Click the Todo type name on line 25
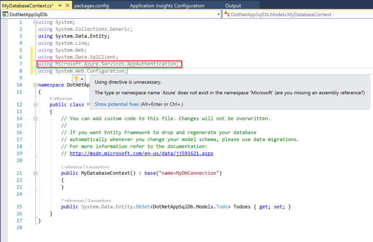 point(222,207)
